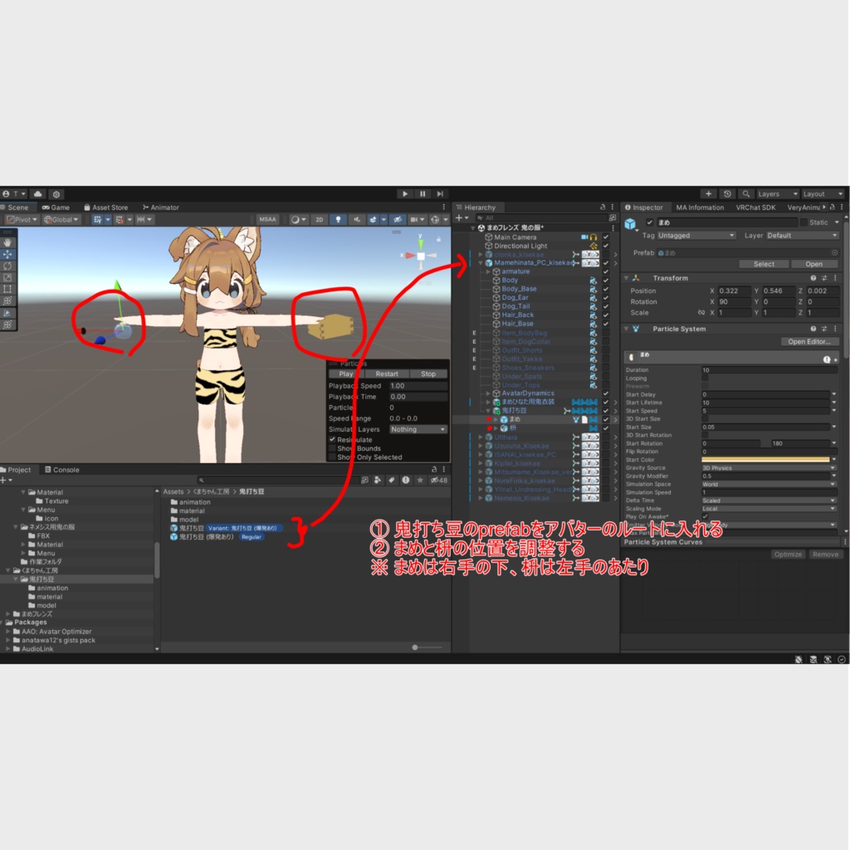Switch to the Animator tab
The image size is (850, 850).
161,208
